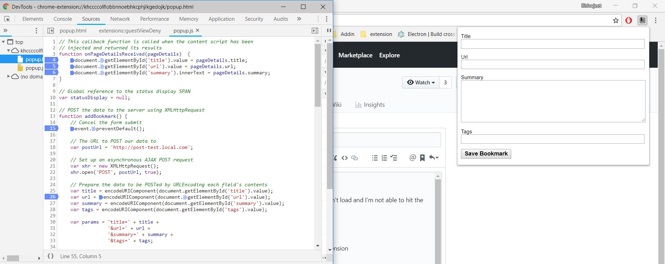Bookmark this page star icon

tap(615, 20)
